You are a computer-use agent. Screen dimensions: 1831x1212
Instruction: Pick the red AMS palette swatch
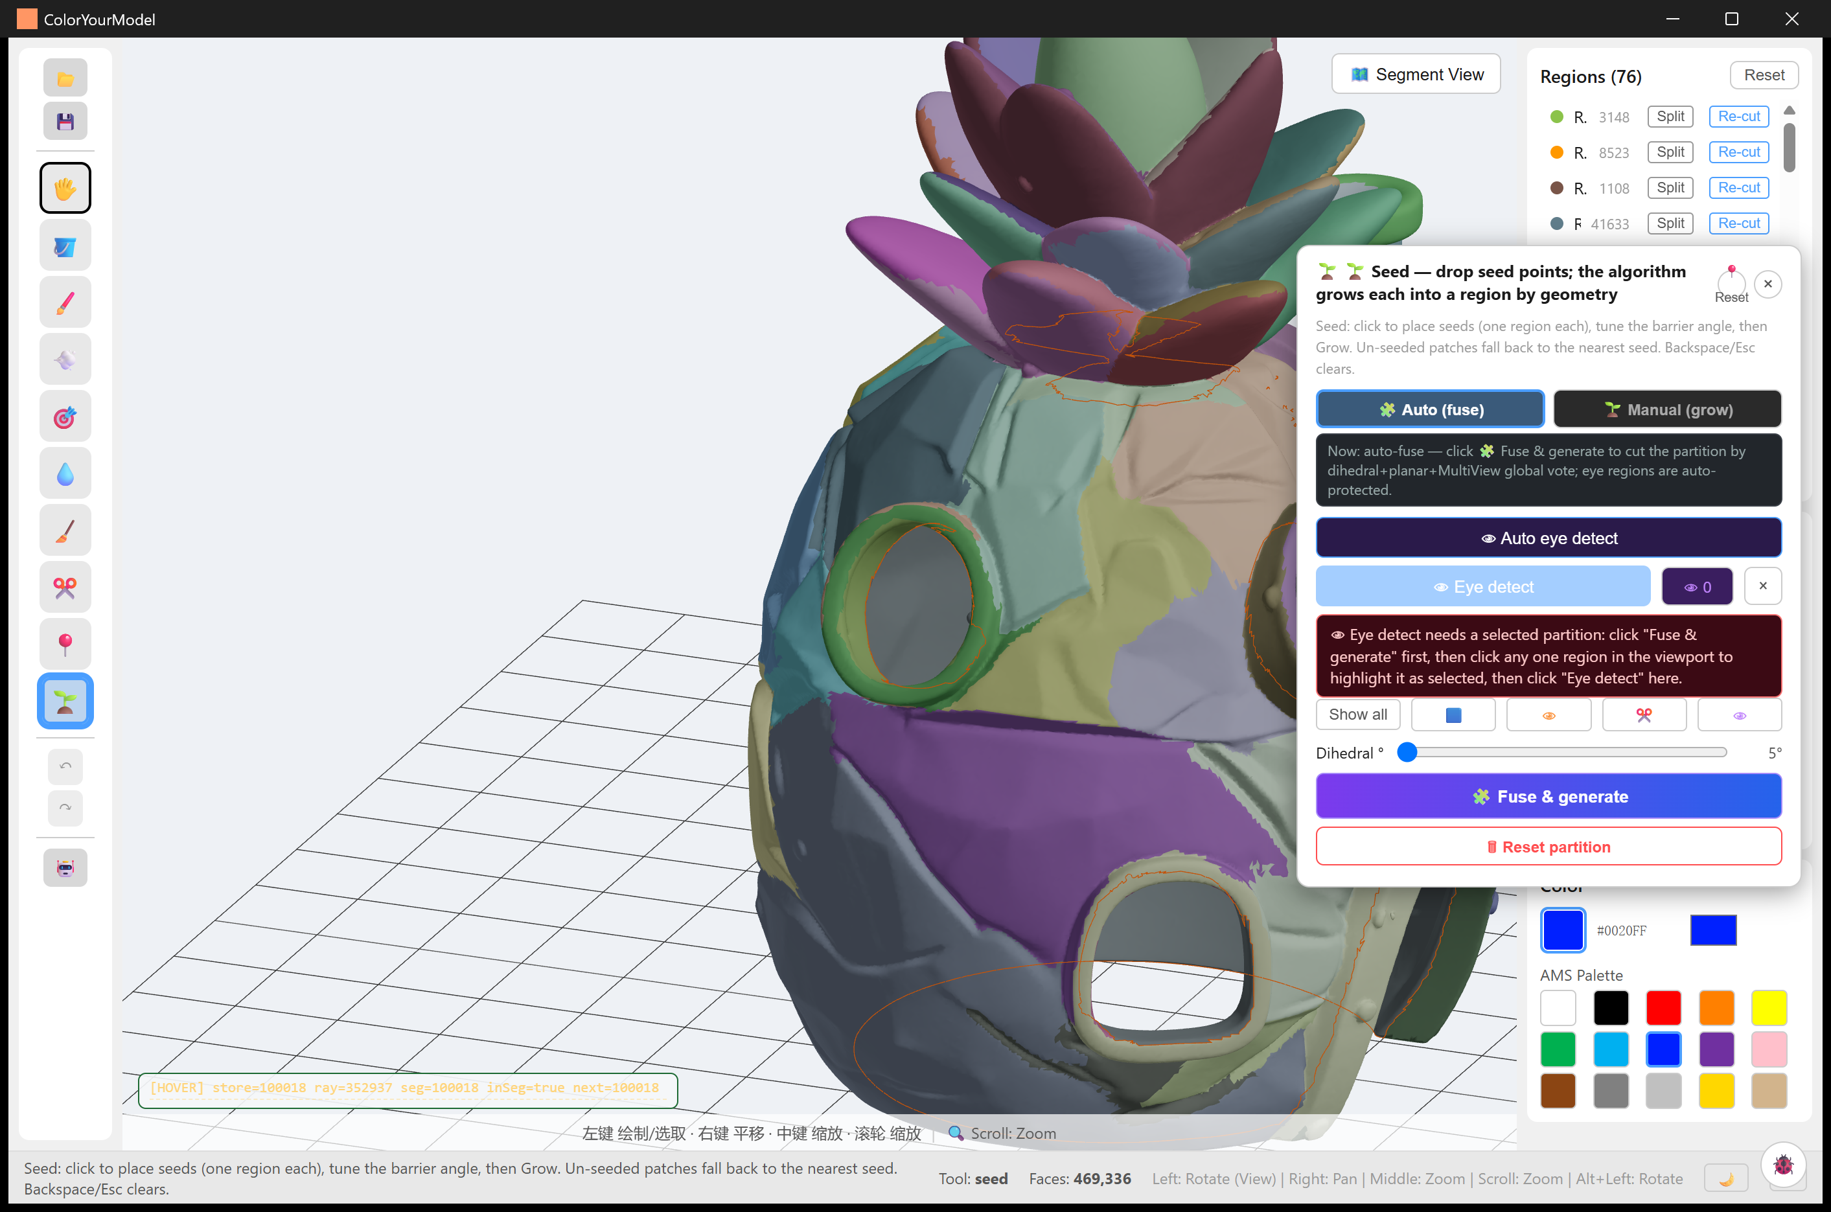(x=1663, y=1008)
